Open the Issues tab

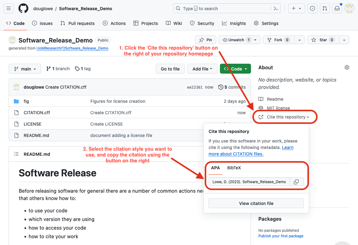(42, 23)
